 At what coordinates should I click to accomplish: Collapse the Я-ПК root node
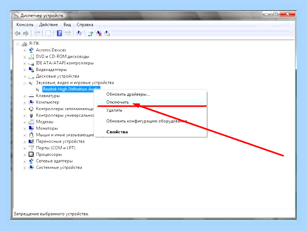[x=18, y=44]
